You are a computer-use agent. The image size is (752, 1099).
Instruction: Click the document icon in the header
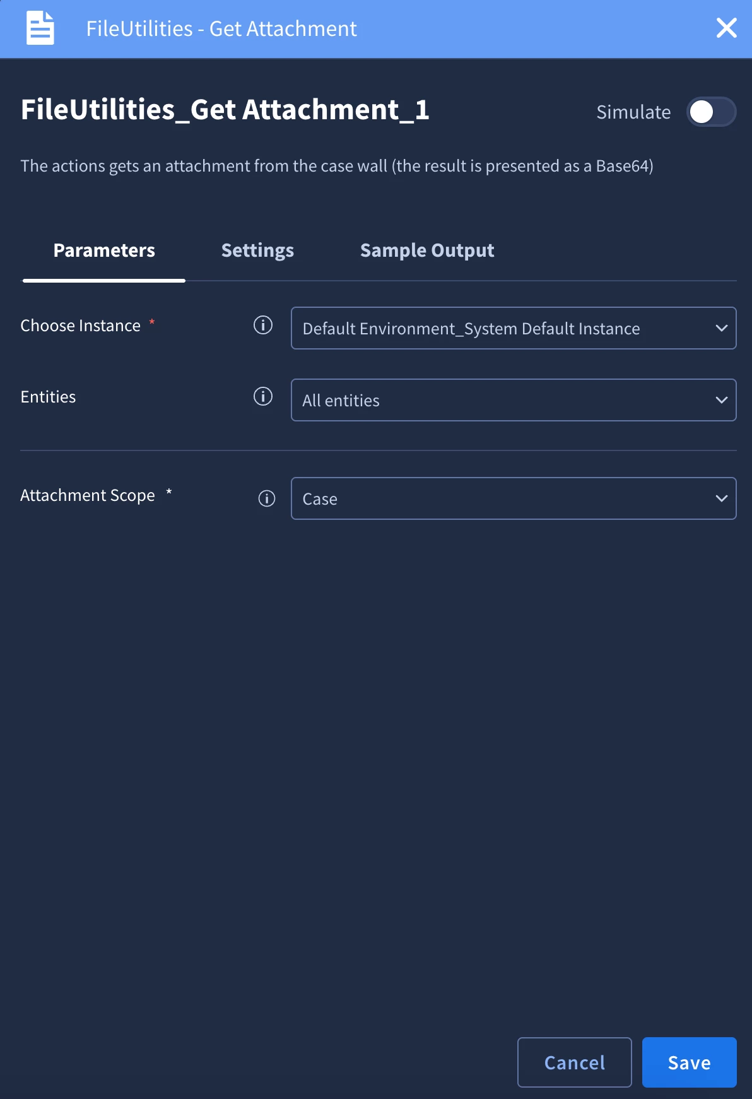40,28
